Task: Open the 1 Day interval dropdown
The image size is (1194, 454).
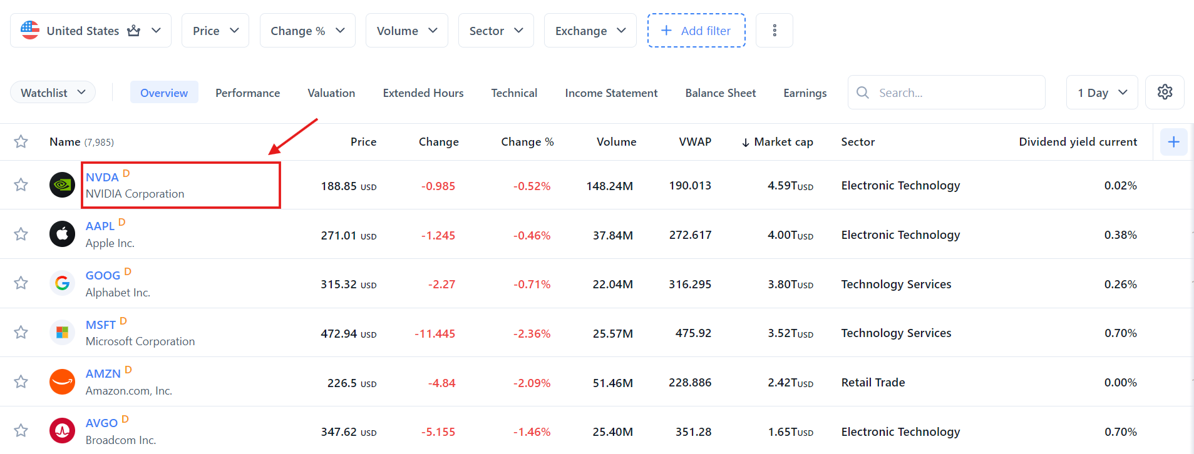Action: (1101, 93)
